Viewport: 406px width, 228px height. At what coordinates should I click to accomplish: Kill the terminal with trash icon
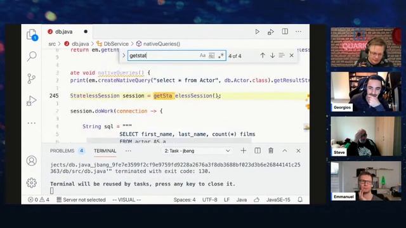click(x=271, y=151)
